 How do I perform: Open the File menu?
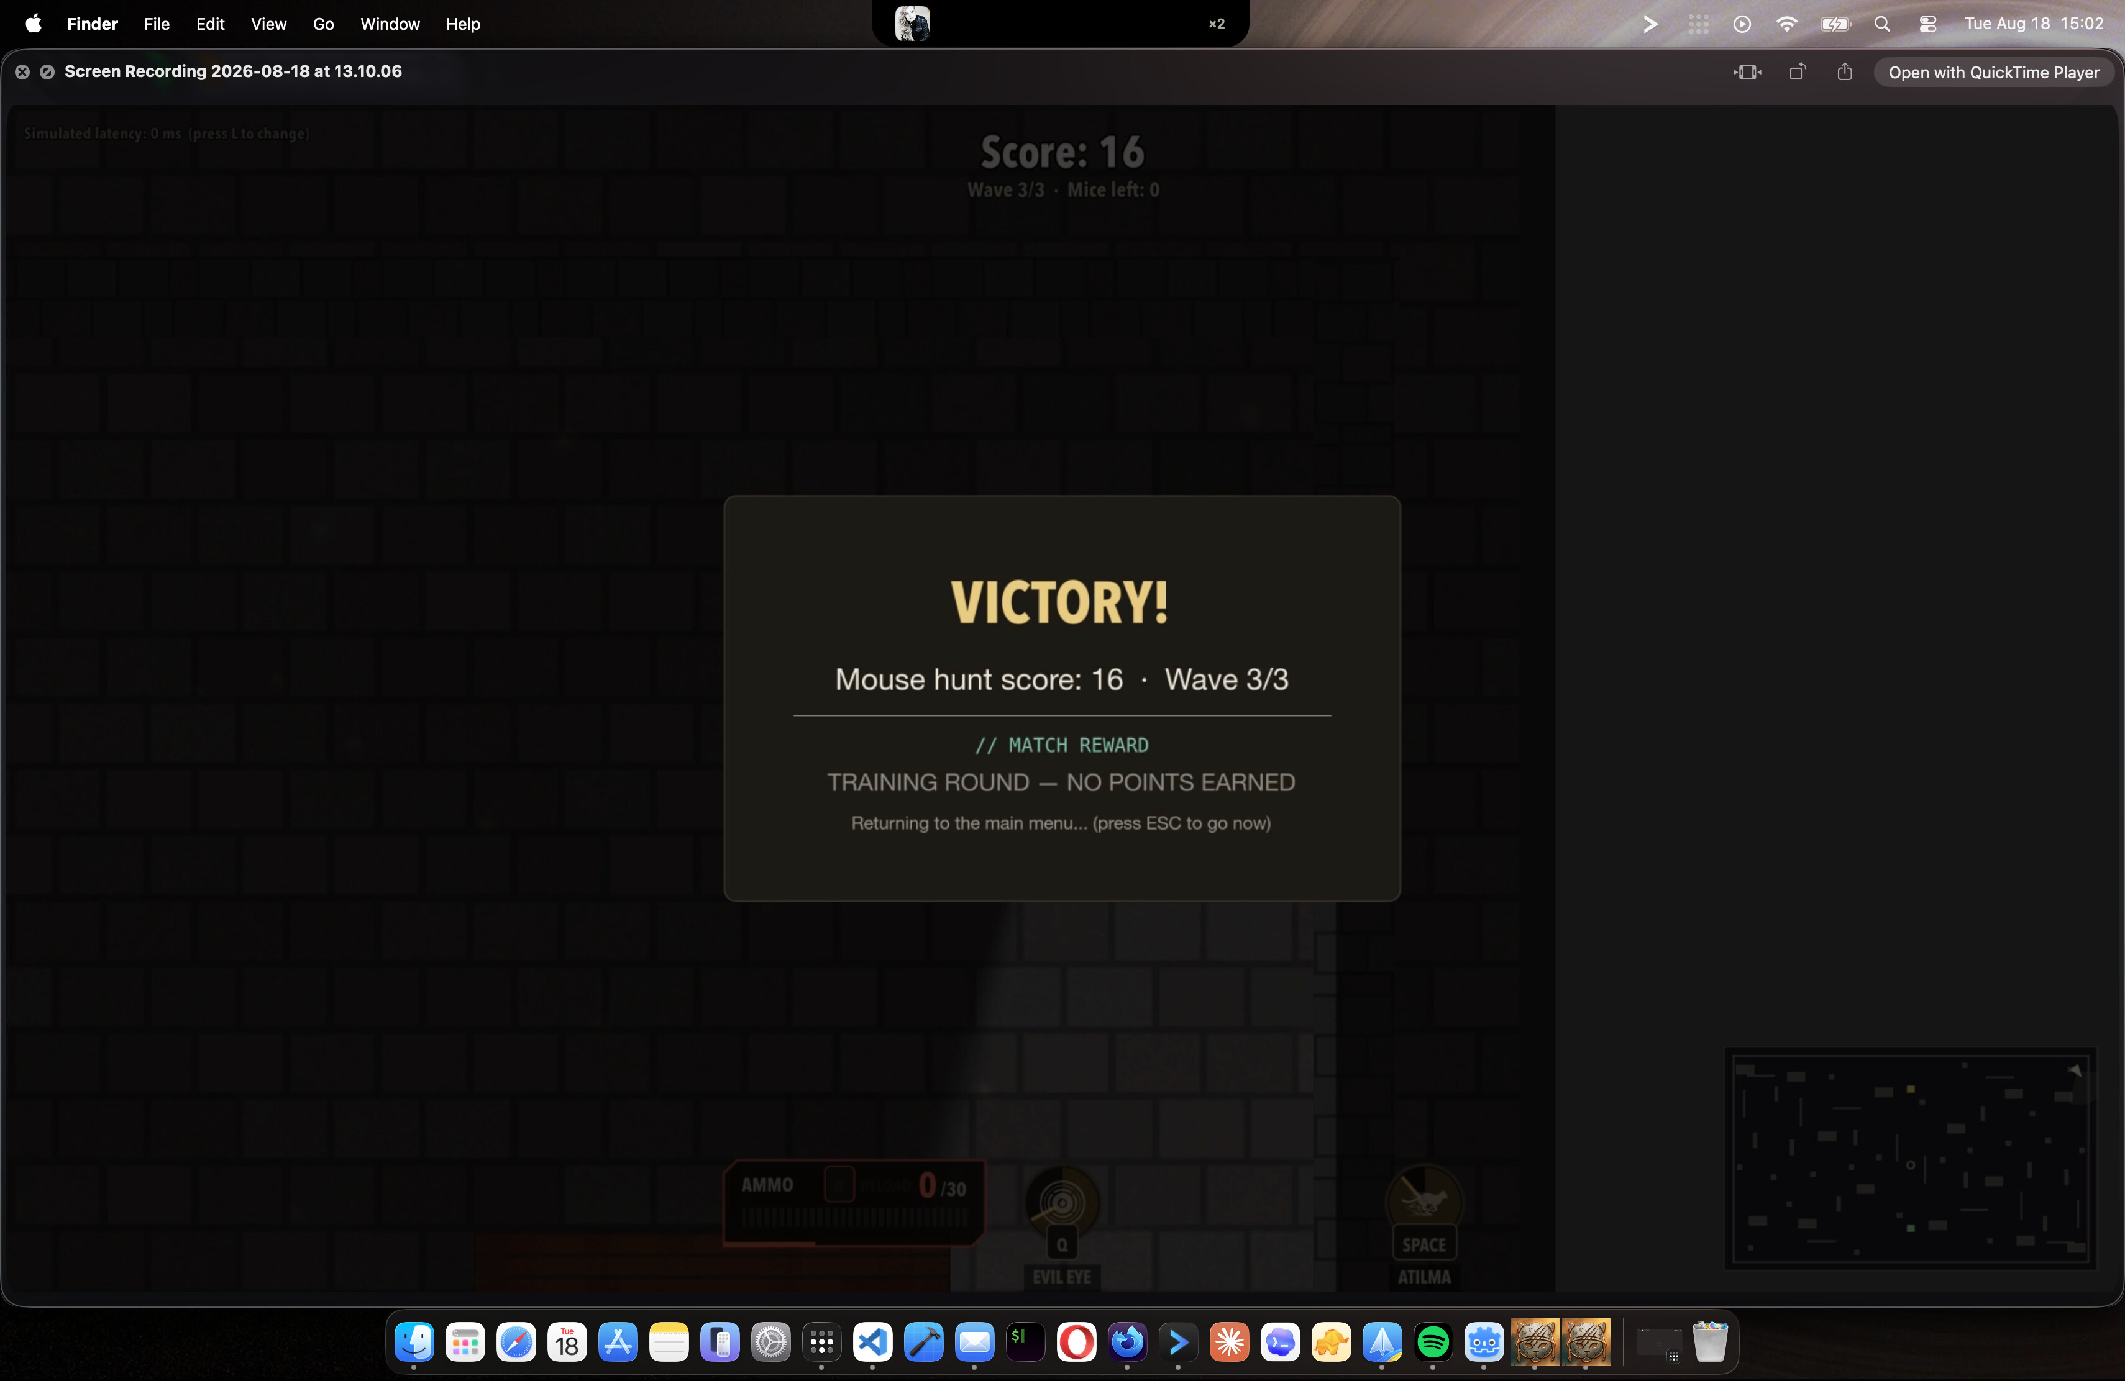(x=156, y=23)
